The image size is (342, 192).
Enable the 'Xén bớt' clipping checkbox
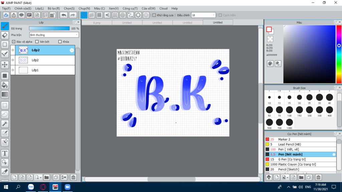pos(37,42)
